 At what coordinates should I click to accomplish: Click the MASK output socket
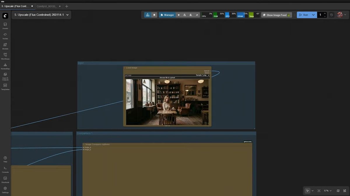click(x=211, y=73)
